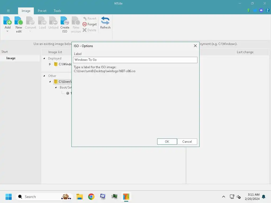Collapse the Other group
271x203 pixels.
point(44,76)
